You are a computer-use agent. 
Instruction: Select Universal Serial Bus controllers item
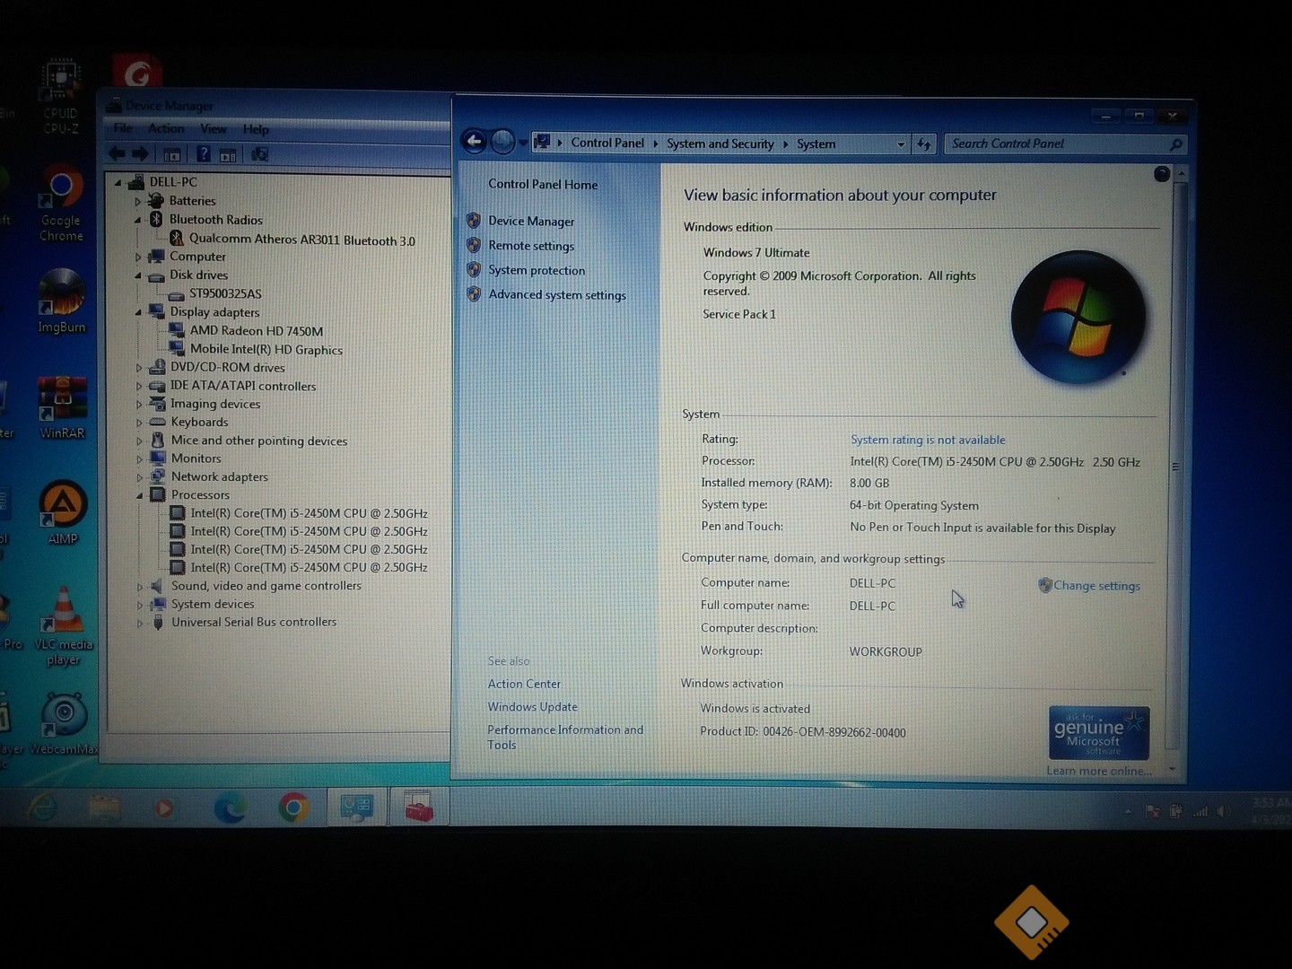(x=254, y=622)
